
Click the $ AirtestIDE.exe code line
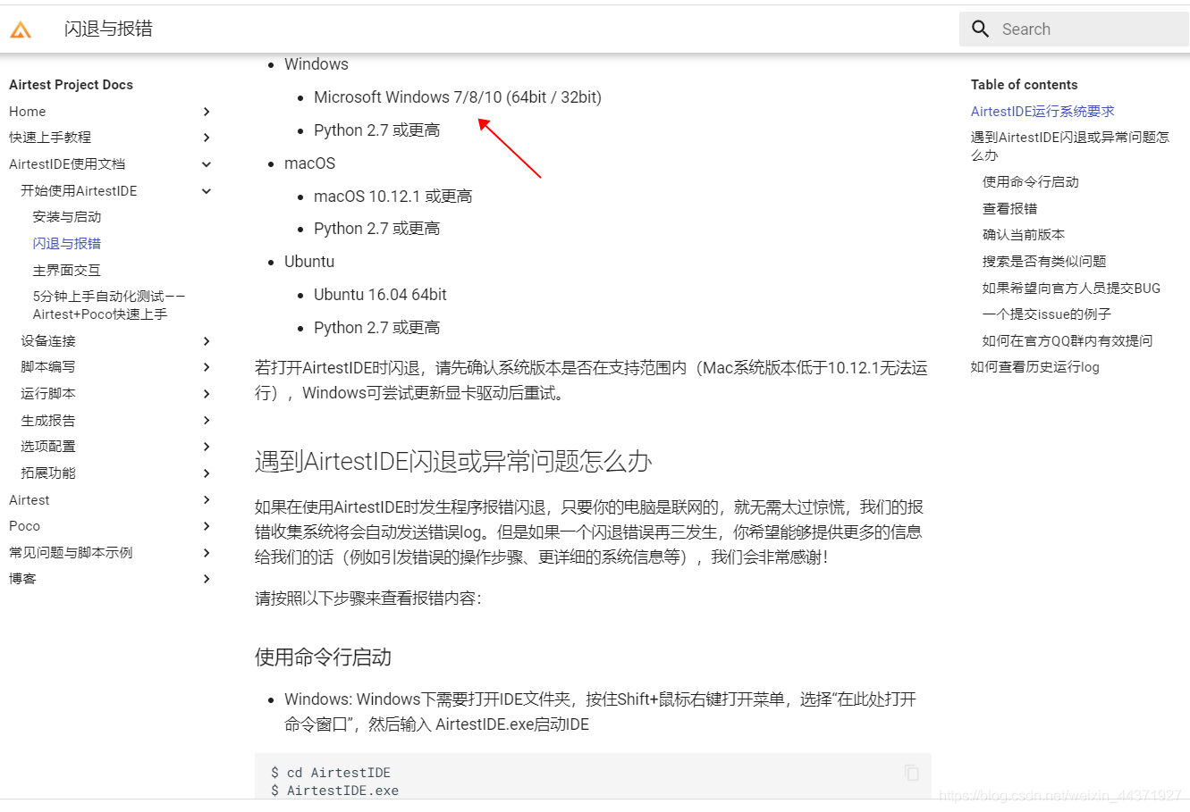click(x=334, y=791)
